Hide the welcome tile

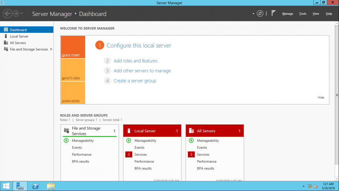point(321,97)
